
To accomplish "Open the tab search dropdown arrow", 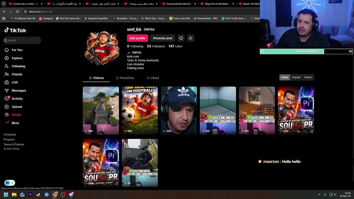I will 4,4.
